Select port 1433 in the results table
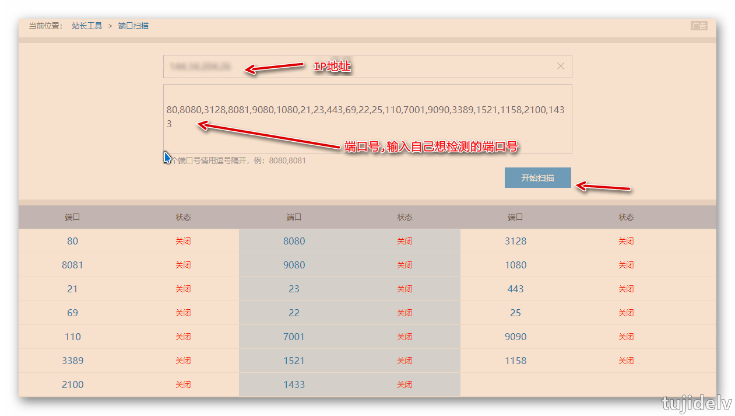Image resolution: width=735 pixels, height=416 pixels. point(294,384)
